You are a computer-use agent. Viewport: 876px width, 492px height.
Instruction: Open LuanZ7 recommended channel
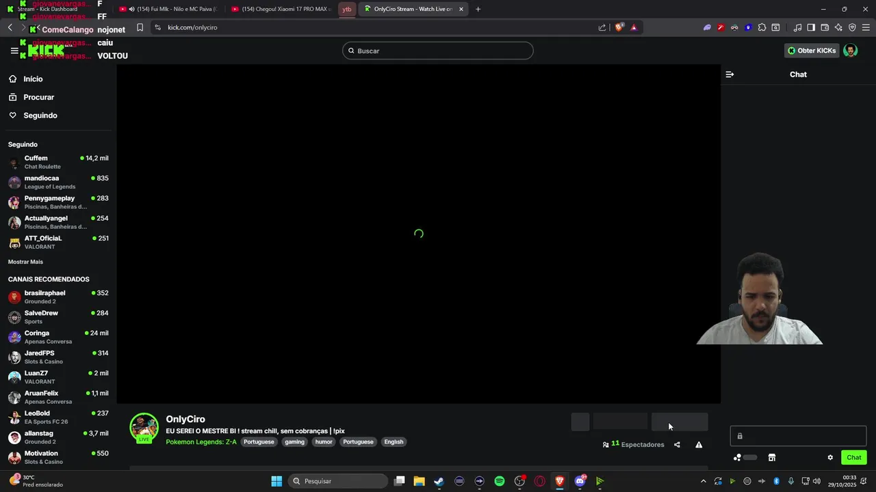pyautogui.click(x=57, y=377)
